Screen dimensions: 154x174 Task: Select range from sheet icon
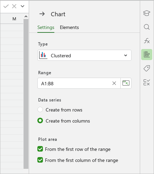click(x=126, y=83)
